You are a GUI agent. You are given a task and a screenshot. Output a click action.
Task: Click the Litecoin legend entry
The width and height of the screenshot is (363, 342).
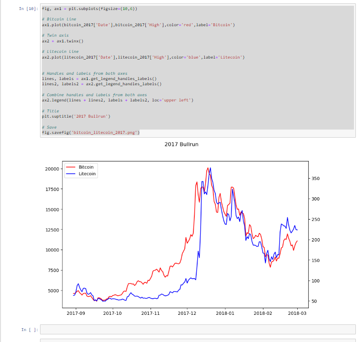tap(87, 174)
